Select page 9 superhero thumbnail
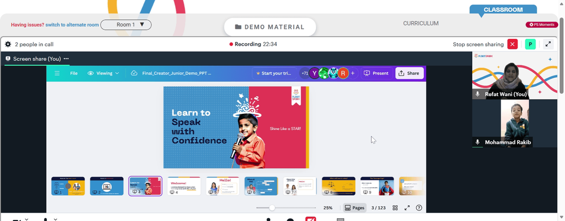 pos(377,186)
